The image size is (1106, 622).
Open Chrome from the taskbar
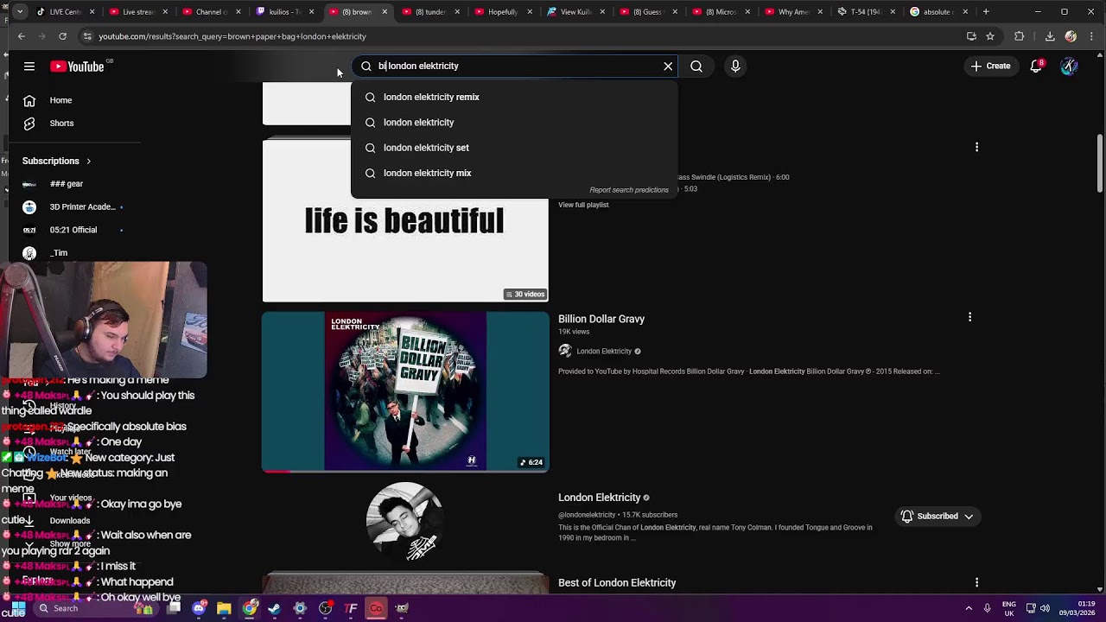[250, 608]
